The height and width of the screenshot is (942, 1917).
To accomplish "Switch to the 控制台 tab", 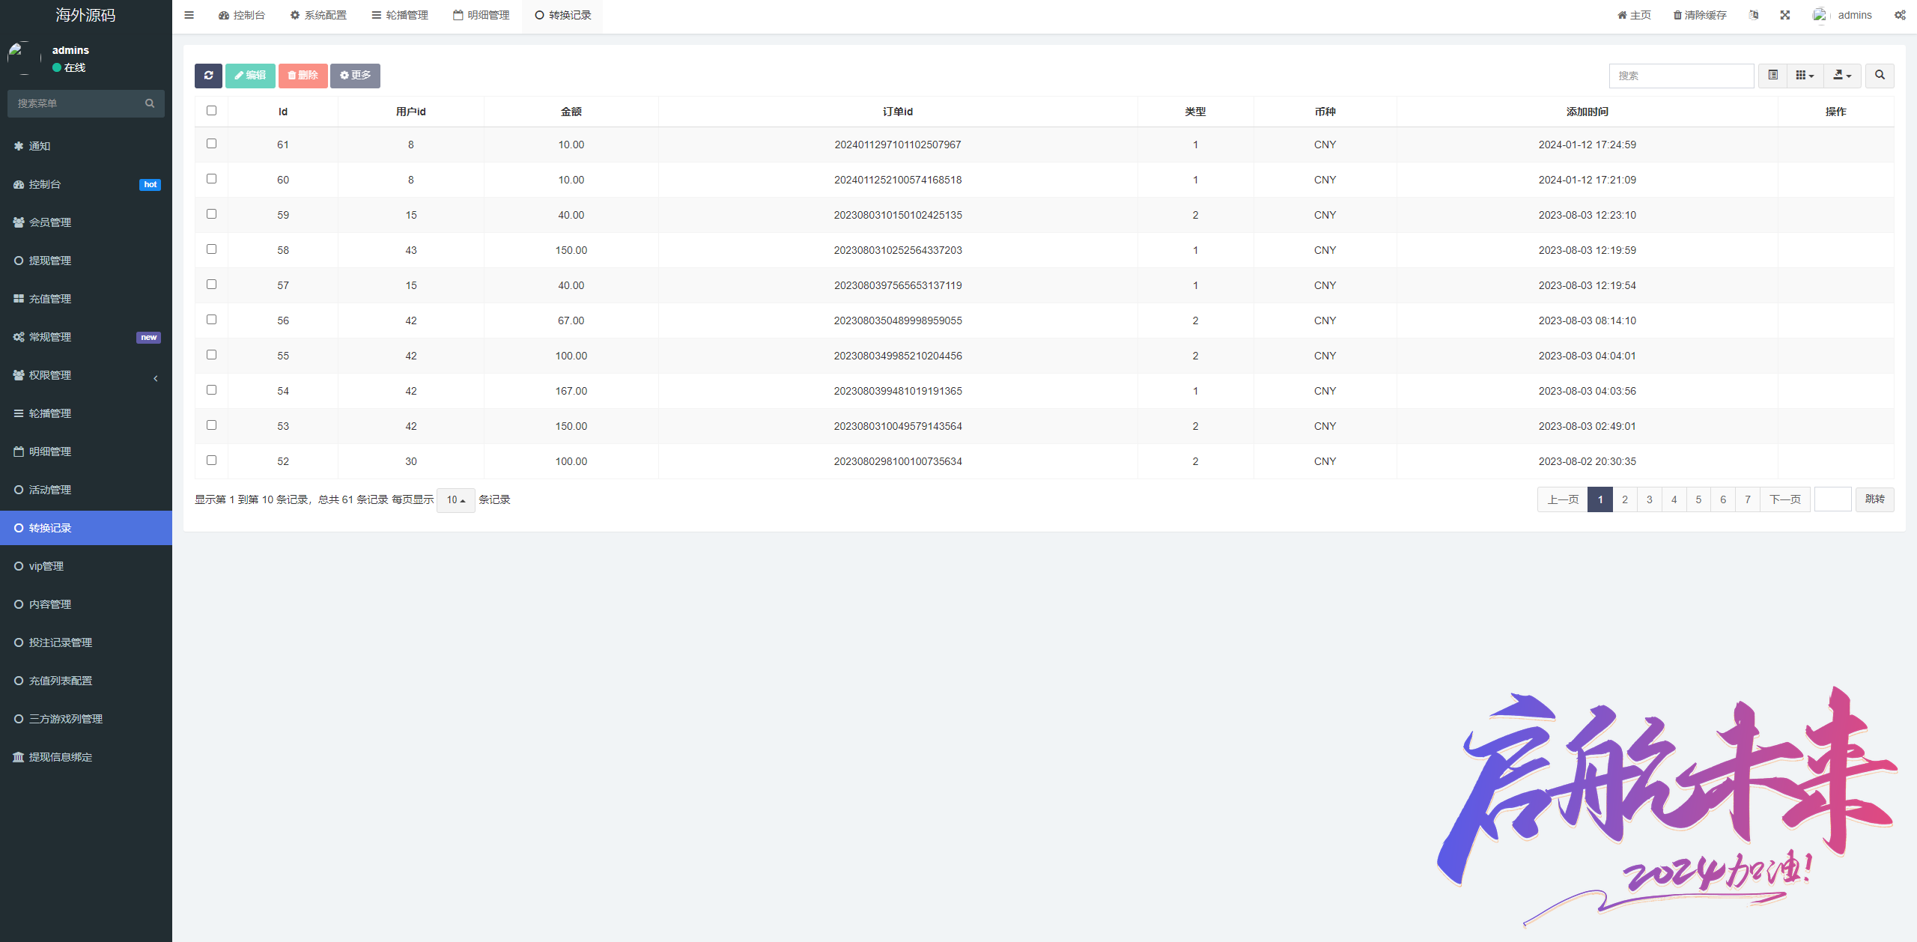I will pyautogui.click(x=242, y=15).
